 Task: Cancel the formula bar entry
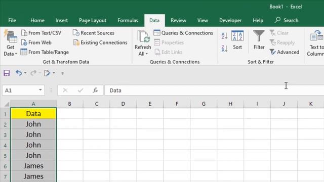tap(65, 90)
